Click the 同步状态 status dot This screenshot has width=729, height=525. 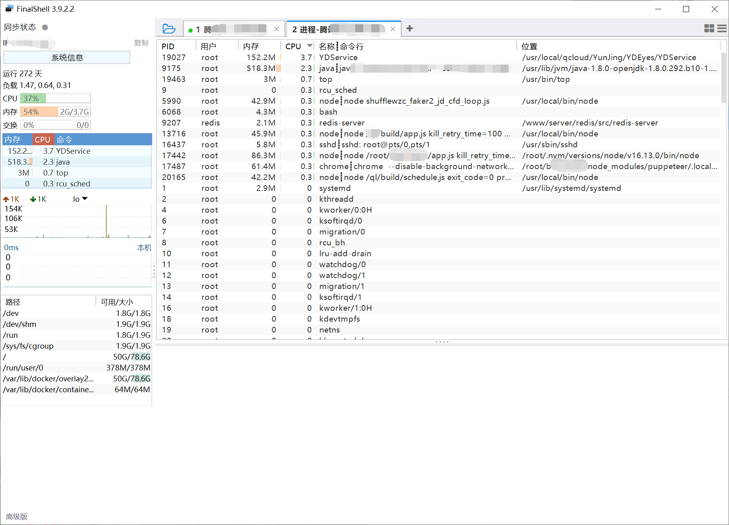pos(45,27)
